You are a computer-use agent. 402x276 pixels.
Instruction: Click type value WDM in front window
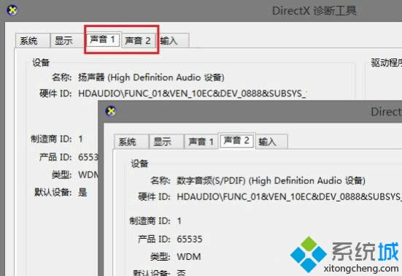pyautogui.click(x=189, y=256)
